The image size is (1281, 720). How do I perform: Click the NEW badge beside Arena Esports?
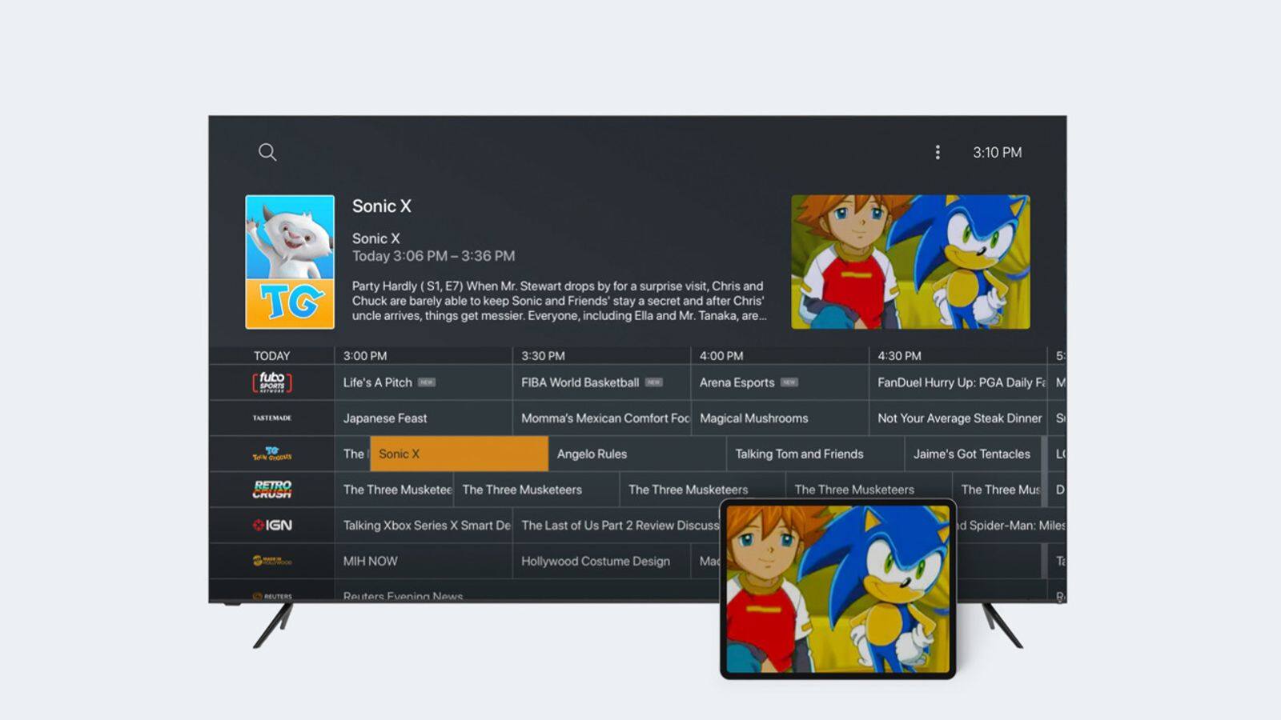[789, 382]
